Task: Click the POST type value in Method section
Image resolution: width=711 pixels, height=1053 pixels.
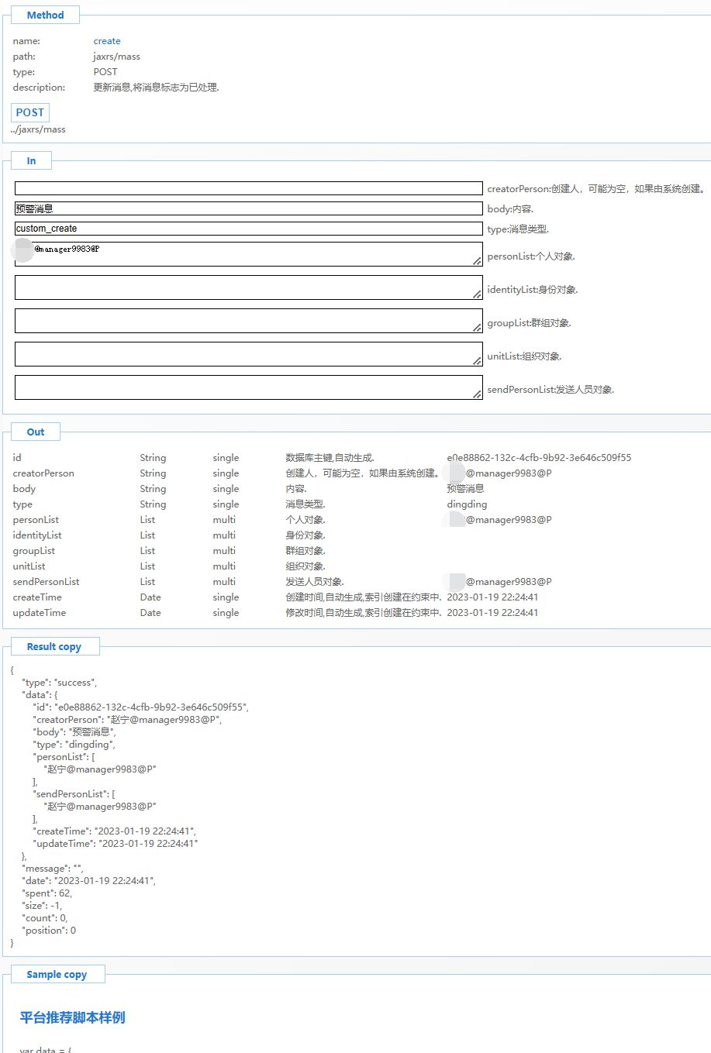Action: point(105,72)
